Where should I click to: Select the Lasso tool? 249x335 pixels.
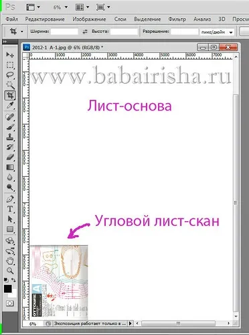[x=10, y=75]
